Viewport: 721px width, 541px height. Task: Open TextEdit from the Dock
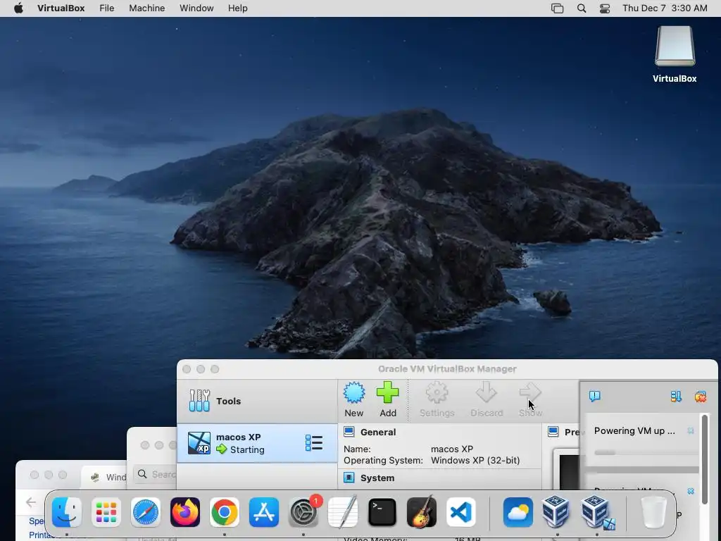[343, 512]
